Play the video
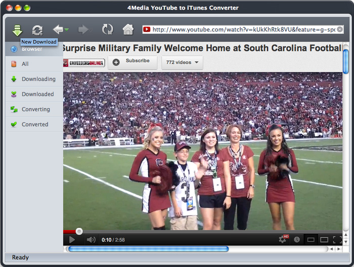354x267 pixels. [72, 240]
